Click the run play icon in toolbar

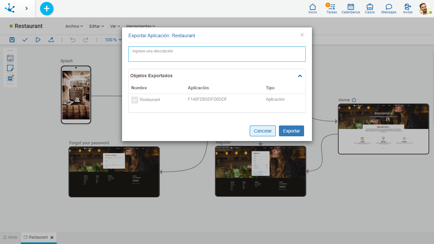tap(38, 40)
